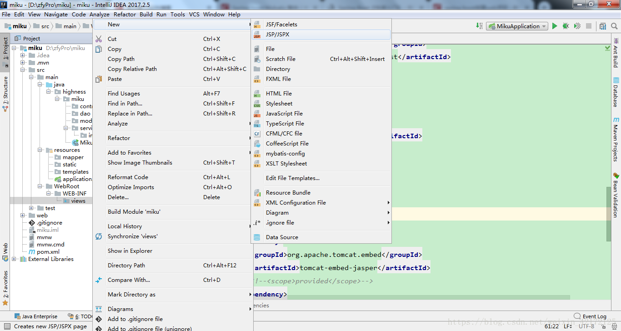This screenshot has width=621, height=331.
Task: Select the pom.xml file in tree
Action: (x=44, y=252)
